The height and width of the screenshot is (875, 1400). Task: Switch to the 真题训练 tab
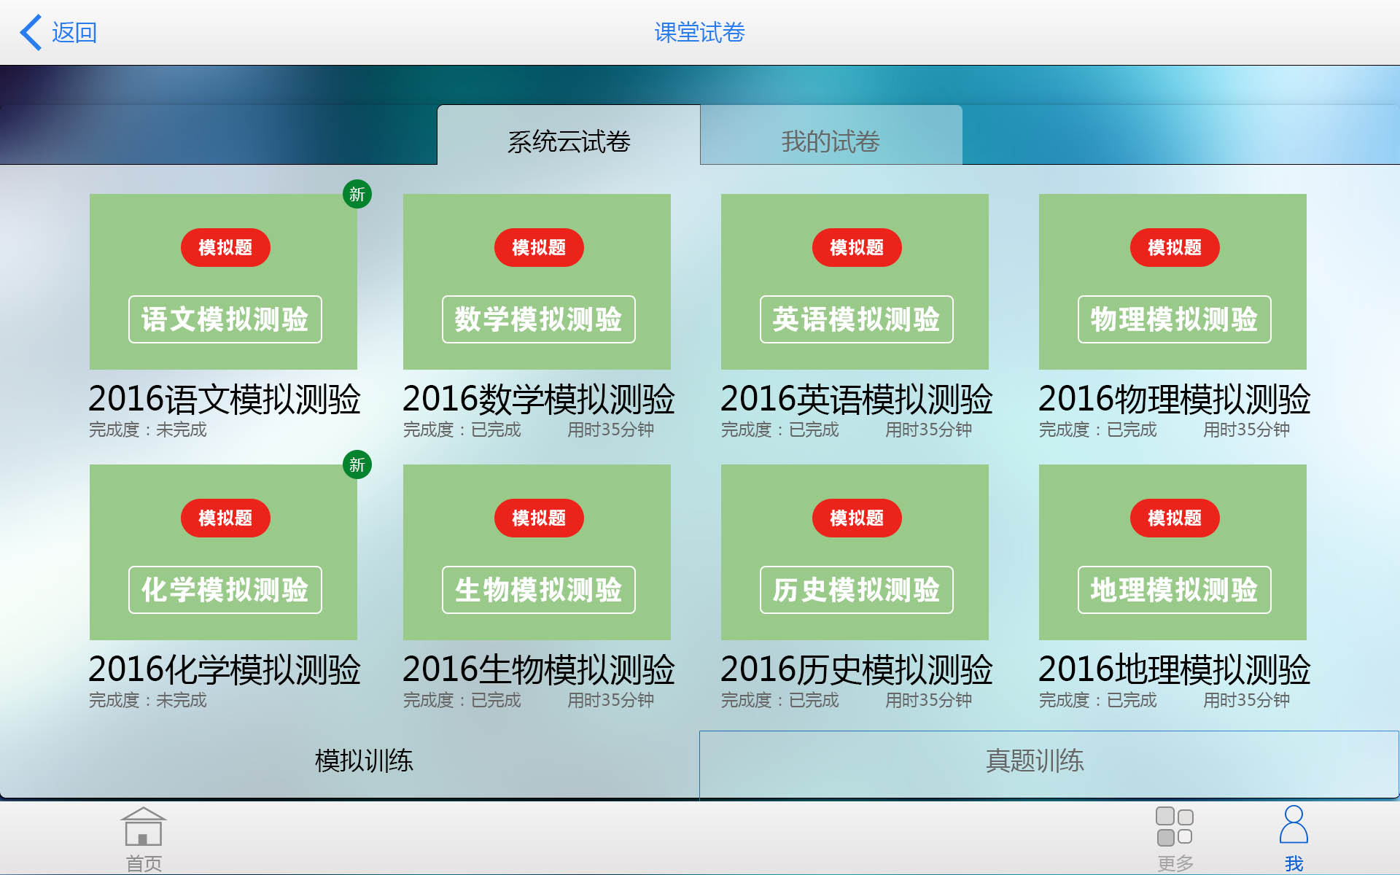click(x=1035, y=761)
